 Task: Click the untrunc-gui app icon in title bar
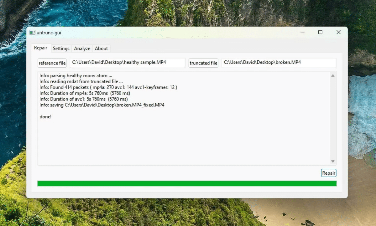pyautogui.click(x=32, y=33)
